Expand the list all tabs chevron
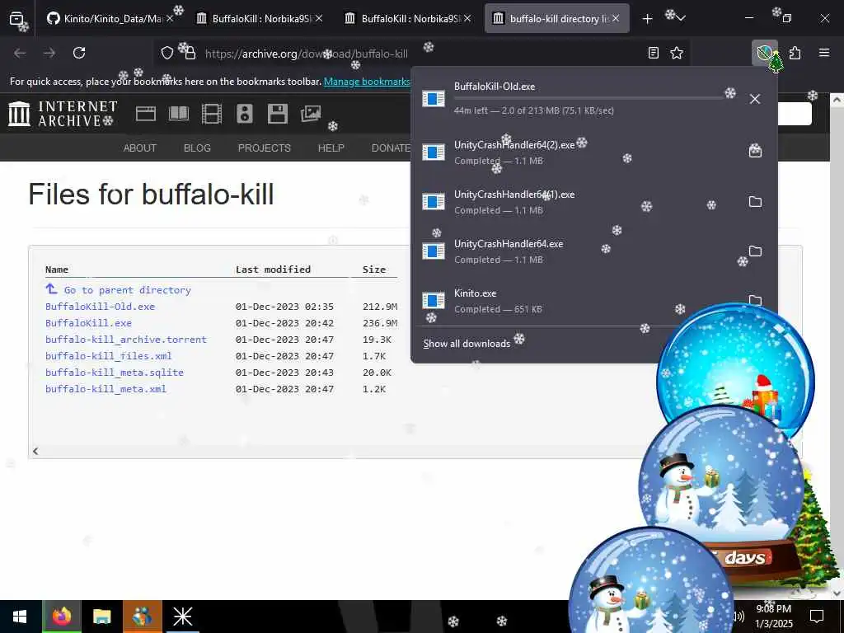 click(x=681, y=19)
